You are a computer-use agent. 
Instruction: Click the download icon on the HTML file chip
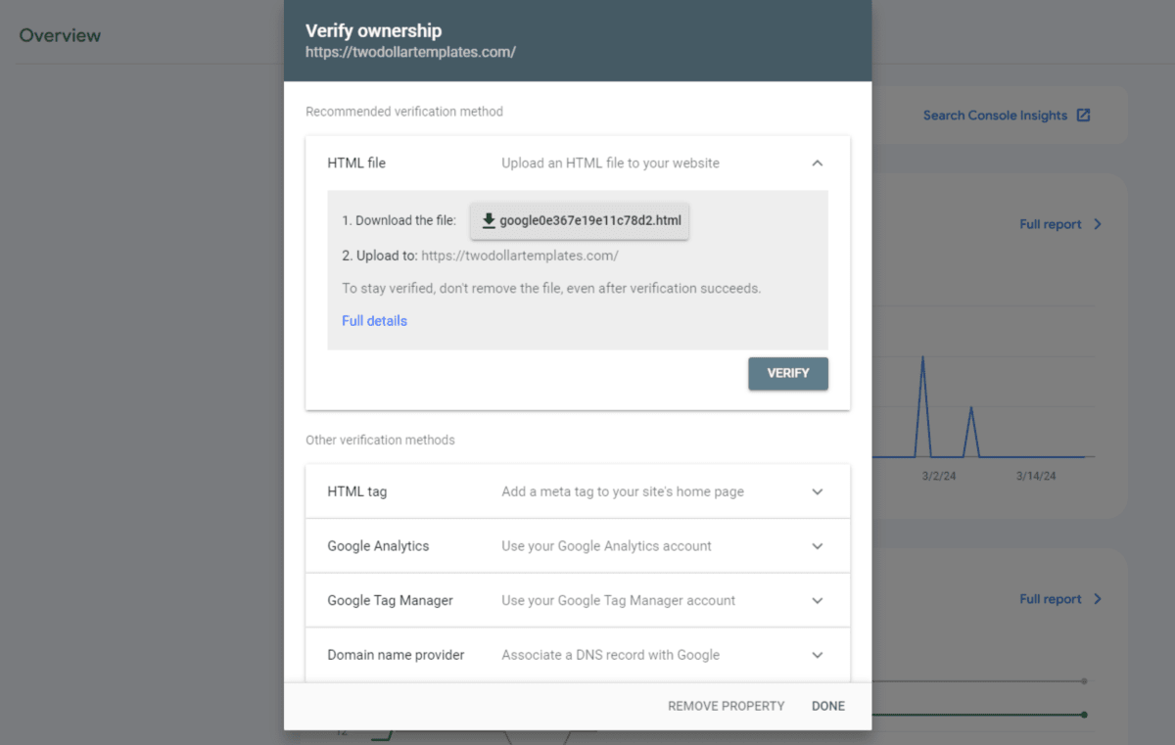click(x=489, y=220)
